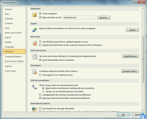
Task: Toggle Send immediately when connected
Action: pos(40,60)
